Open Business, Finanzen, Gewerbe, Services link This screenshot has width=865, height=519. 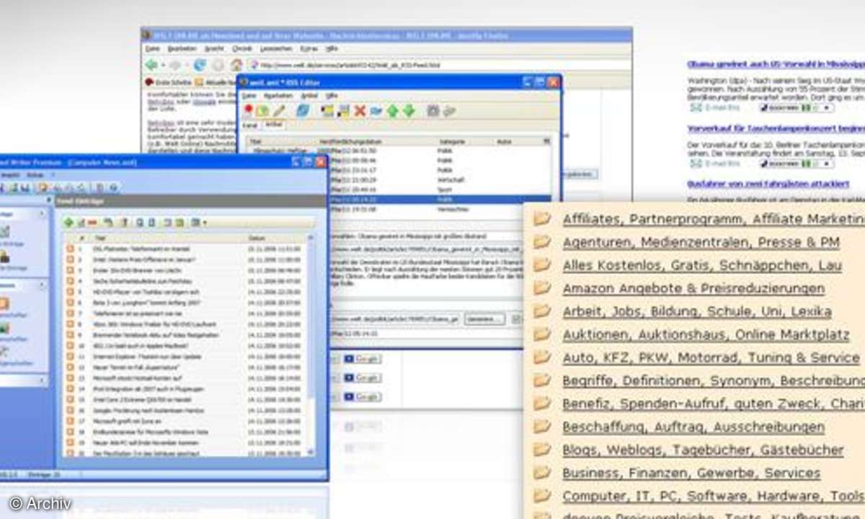coord(691,473)
